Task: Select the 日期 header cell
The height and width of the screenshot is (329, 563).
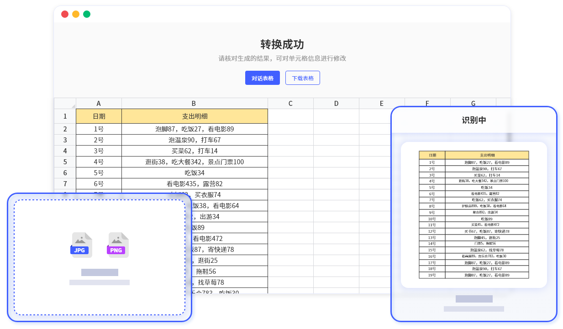Action: pyautogui.click(x=99, y=116)
